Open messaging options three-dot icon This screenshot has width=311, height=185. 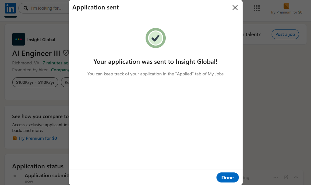point(276,177)
